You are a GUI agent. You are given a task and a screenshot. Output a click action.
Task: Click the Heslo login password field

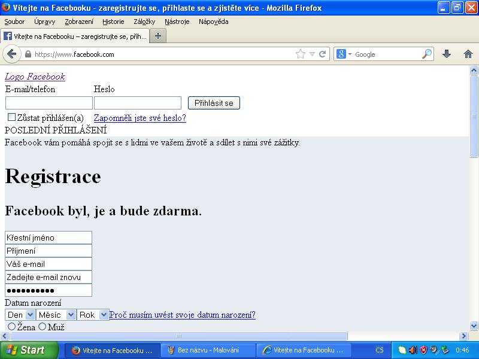[x=138, y=103]
